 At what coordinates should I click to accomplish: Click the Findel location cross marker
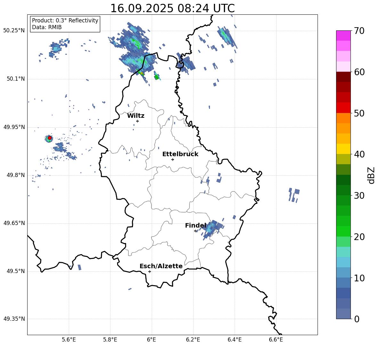coord(195,231)
